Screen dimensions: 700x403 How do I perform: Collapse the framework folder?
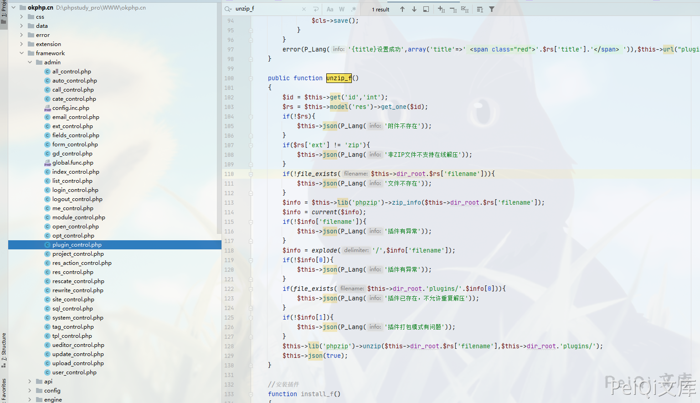[x=21, y=53]
